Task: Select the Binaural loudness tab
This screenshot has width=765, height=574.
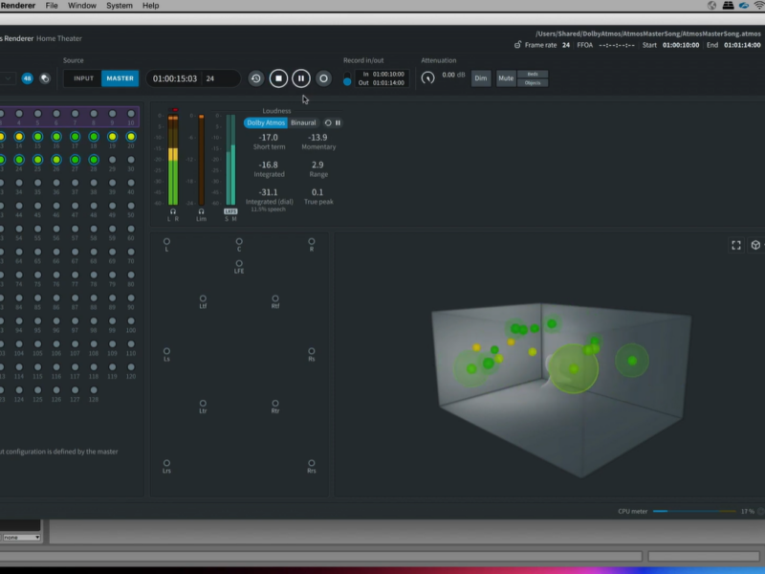Action: [x=303, y=122]
